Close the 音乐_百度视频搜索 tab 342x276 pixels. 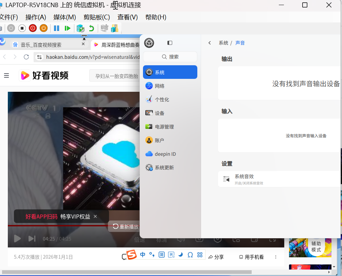83,44
